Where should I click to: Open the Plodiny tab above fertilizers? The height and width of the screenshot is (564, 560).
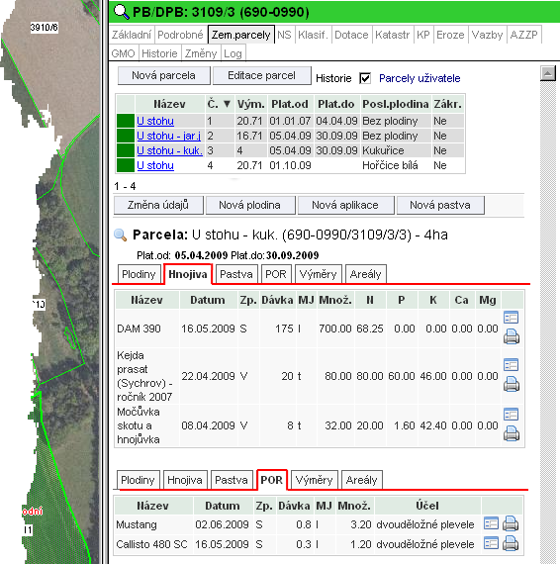click(139, 274)
